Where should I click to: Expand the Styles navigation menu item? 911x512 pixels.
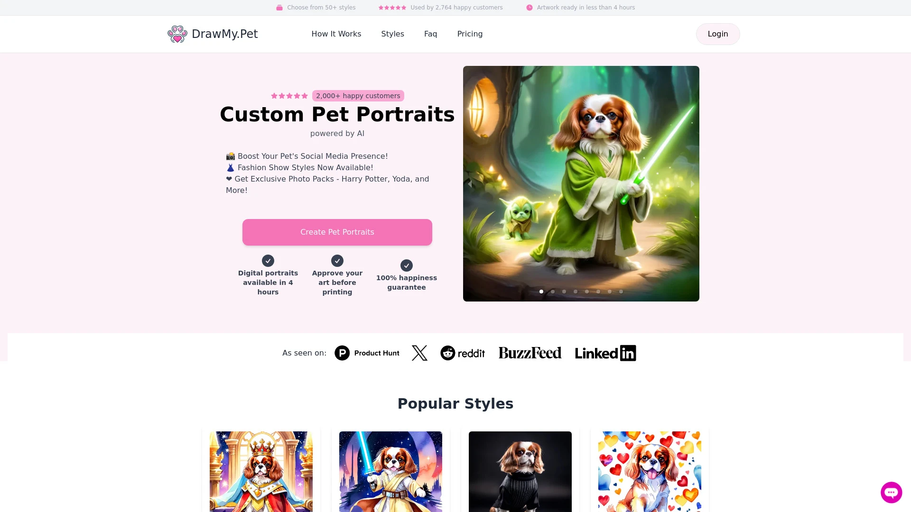(392, 34)
